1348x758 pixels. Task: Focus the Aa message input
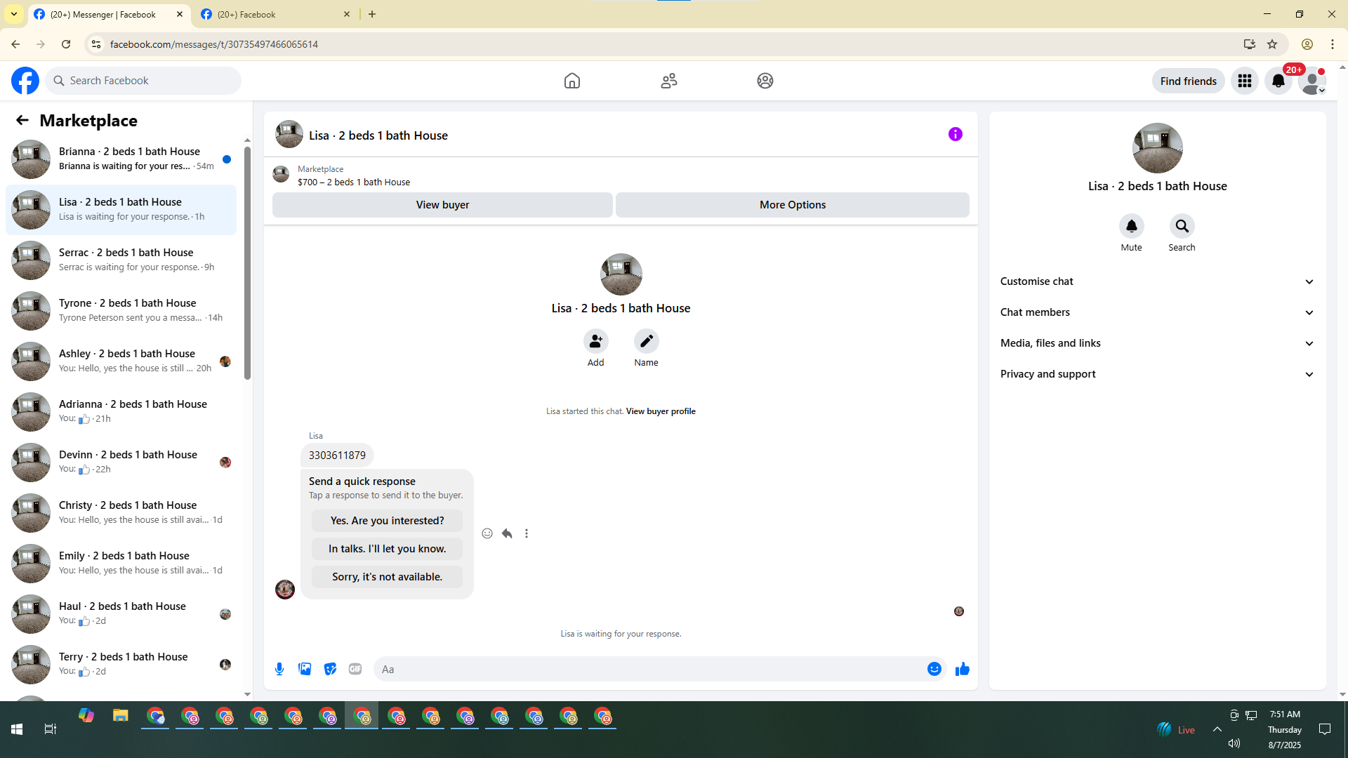(649, 669)
